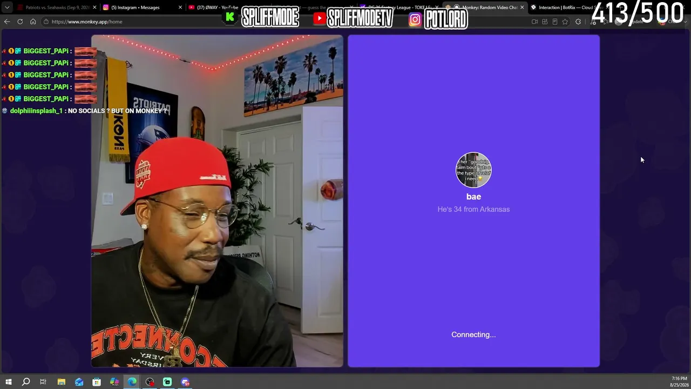Click the text "He's 34 from Arkansas"
This screenshot has width=691, height=389.
(x=473, y=209)
